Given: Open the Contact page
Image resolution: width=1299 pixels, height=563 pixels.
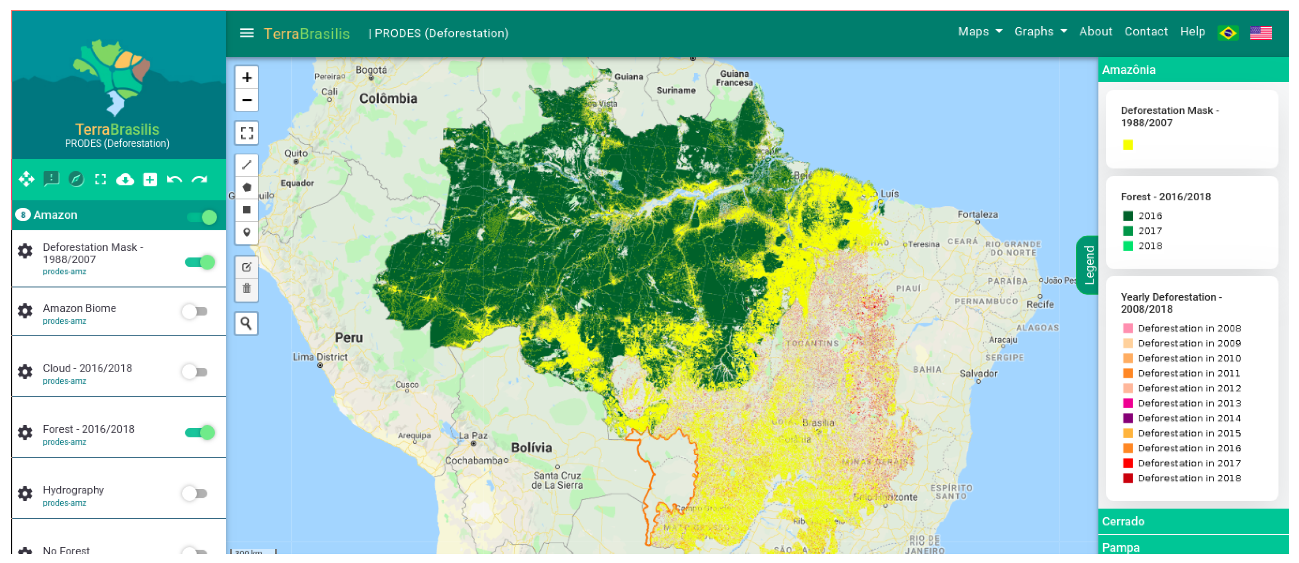Looking at the screenshot, I should point(1146,32).
